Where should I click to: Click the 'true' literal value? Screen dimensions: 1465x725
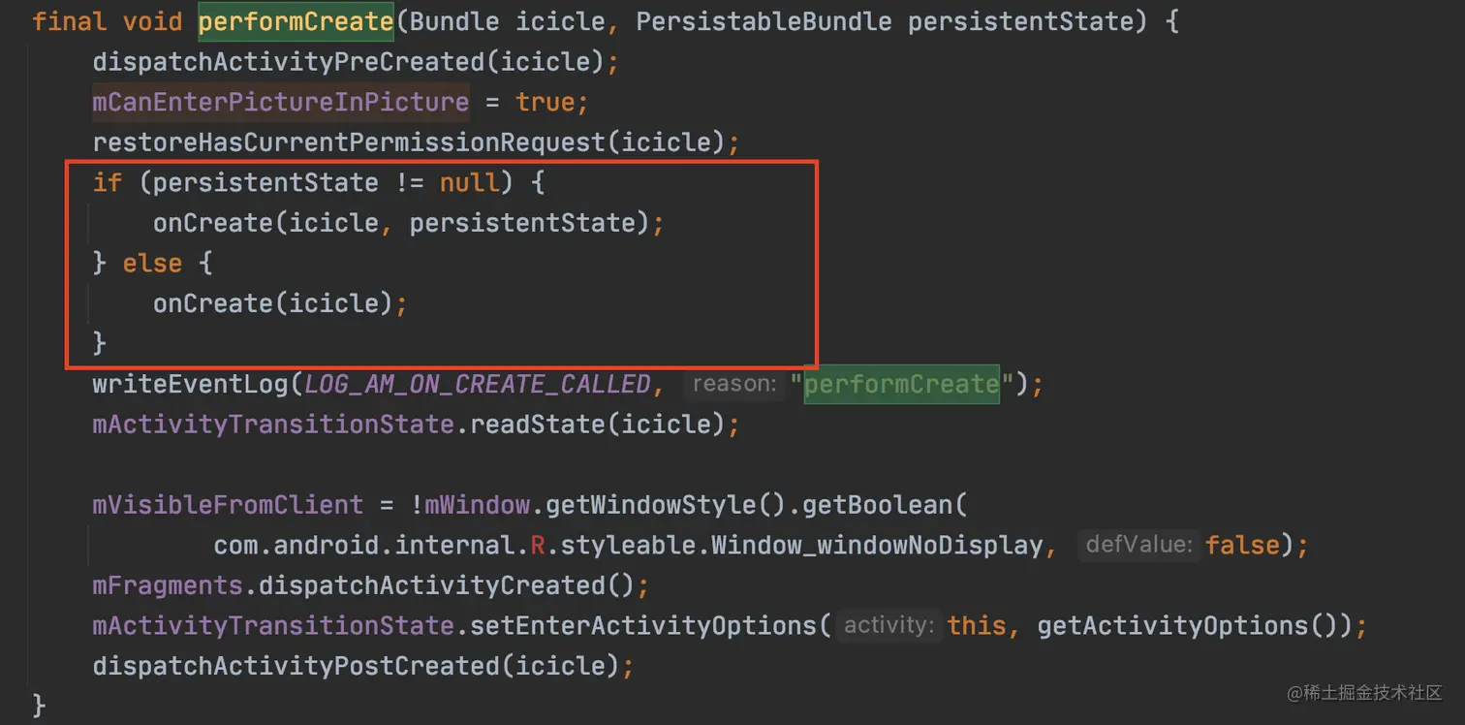[545, 102]
